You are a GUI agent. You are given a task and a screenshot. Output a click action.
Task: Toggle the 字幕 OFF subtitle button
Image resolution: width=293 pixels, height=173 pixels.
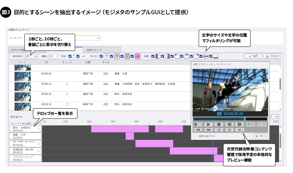(x=251, y=124)
